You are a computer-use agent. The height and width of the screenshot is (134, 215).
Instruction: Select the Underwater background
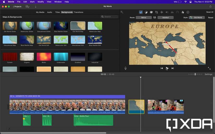61,57
